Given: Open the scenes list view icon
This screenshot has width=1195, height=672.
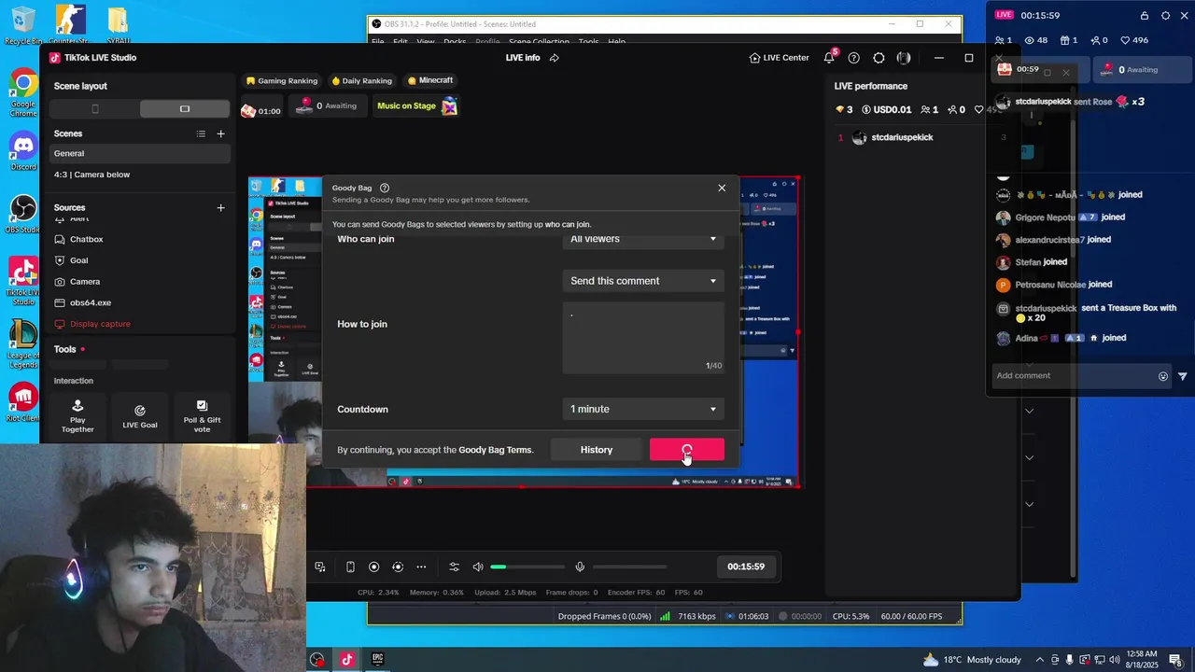Looking at the screenshot, I should point(201,133).
